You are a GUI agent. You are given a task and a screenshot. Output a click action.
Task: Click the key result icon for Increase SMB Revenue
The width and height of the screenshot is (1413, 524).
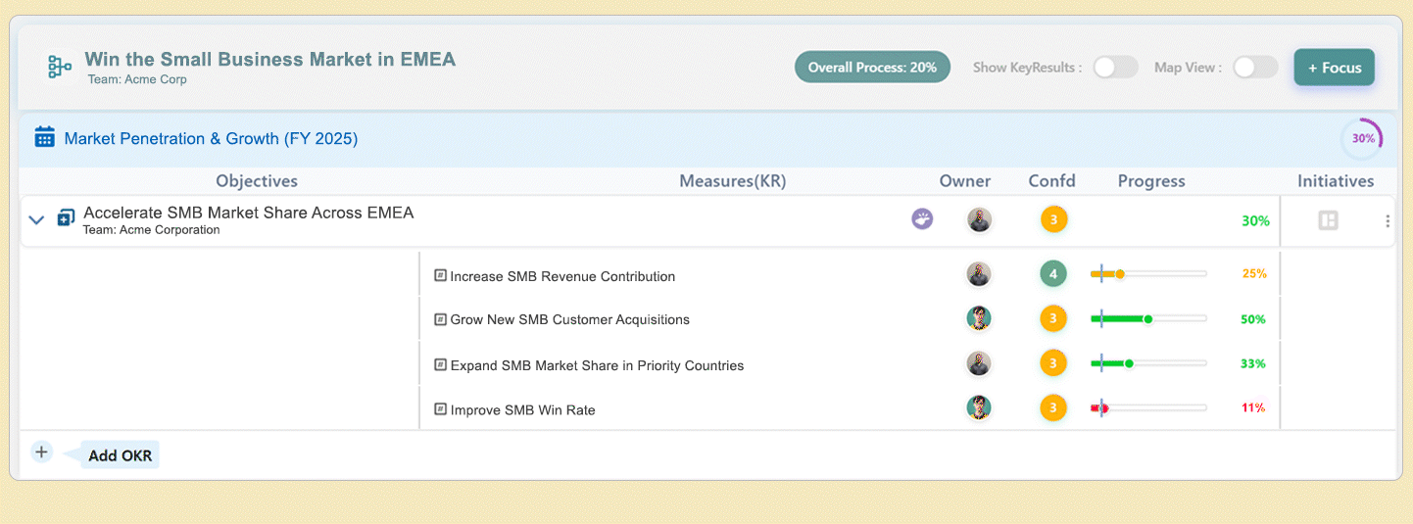[440, 276]
